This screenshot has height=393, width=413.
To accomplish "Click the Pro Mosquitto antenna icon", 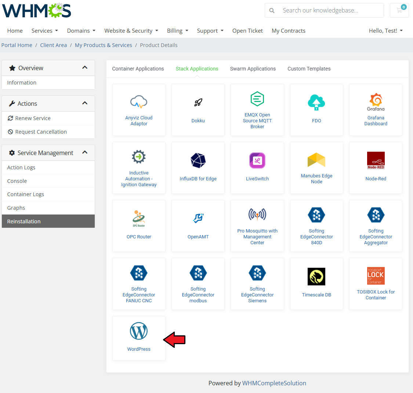I will [x=257, y=214].
